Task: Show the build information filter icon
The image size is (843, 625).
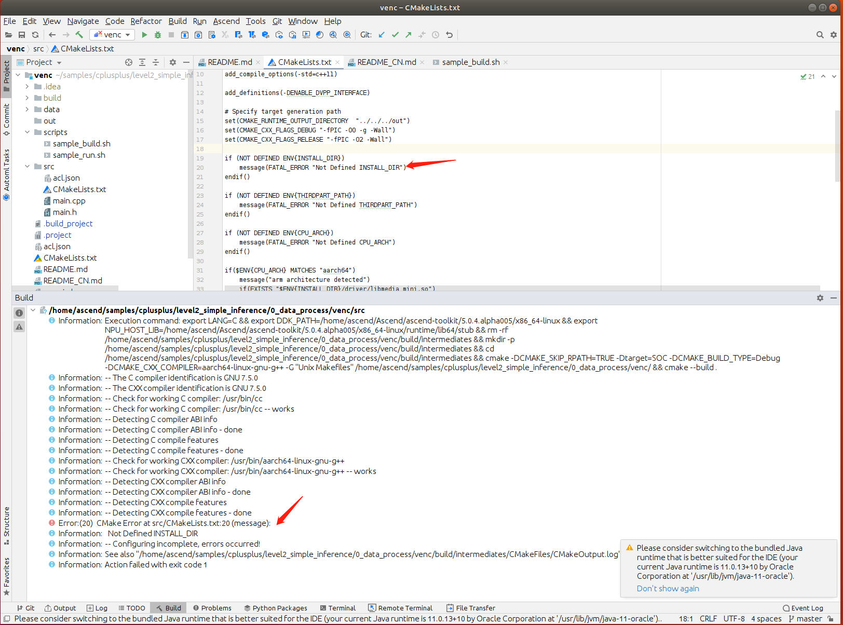Action: (19, 313)
